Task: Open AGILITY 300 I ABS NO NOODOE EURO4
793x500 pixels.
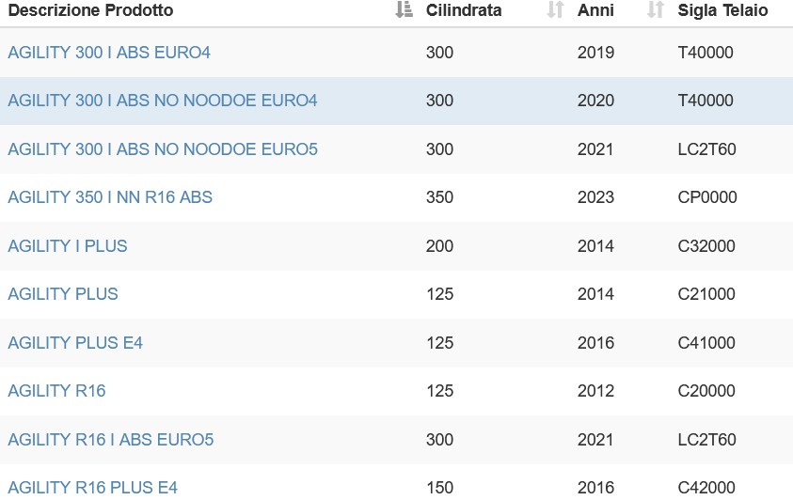Action: pos(163,101)
